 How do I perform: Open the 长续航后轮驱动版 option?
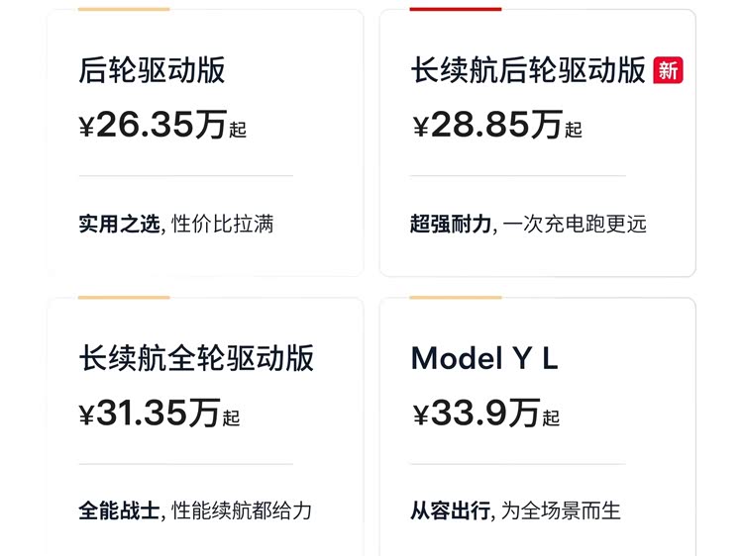point(528,70)
